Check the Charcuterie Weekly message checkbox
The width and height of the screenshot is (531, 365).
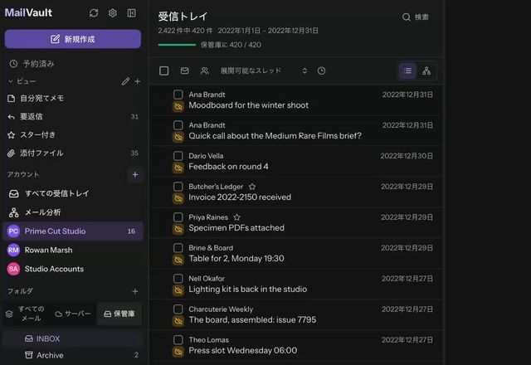click(x=178, y=309)
